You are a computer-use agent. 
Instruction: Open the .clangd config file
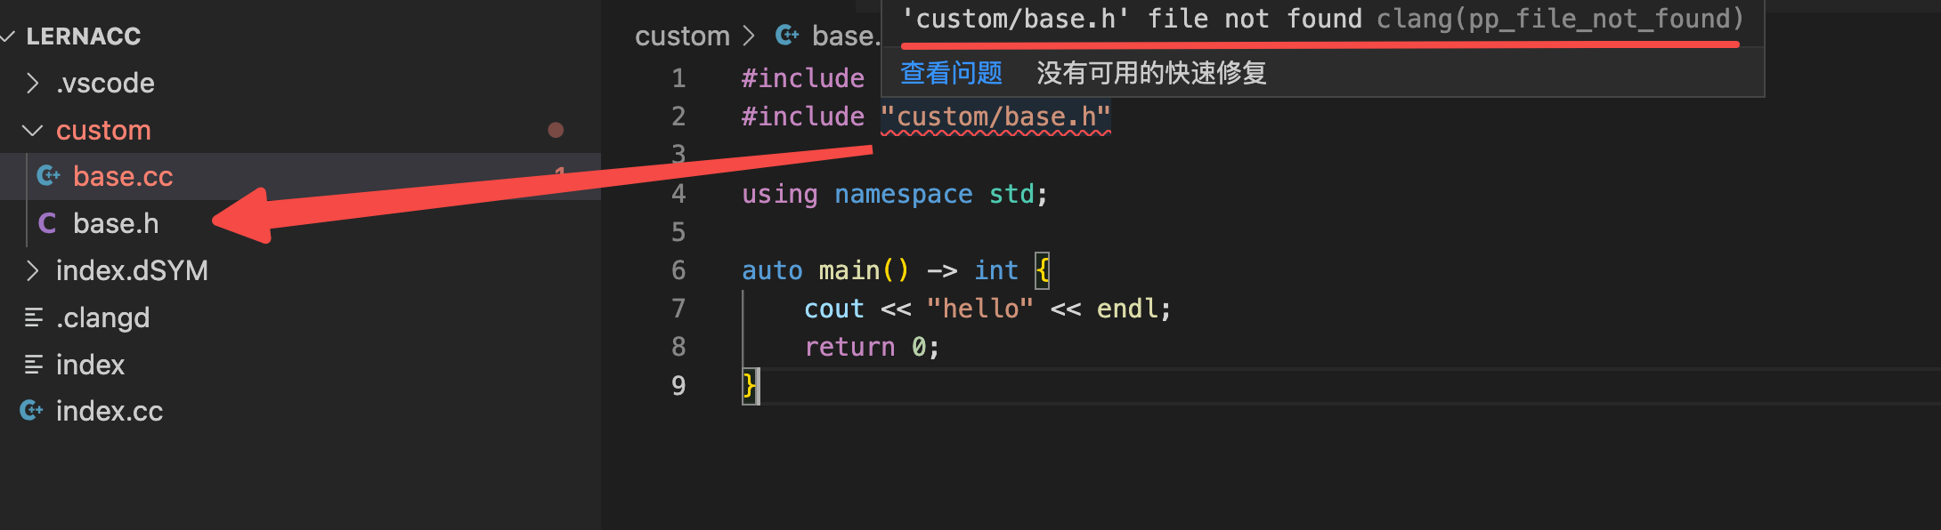point(102,317)
